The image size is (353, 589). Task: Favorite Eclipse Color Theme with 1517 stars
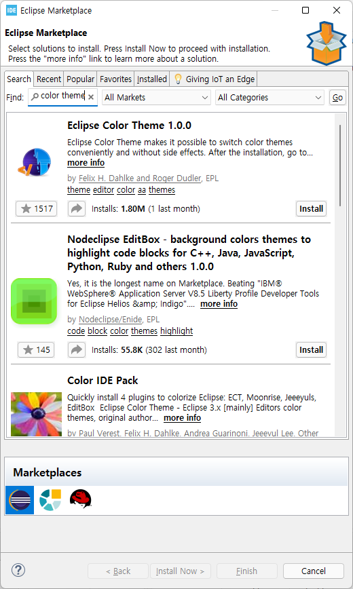37,209
